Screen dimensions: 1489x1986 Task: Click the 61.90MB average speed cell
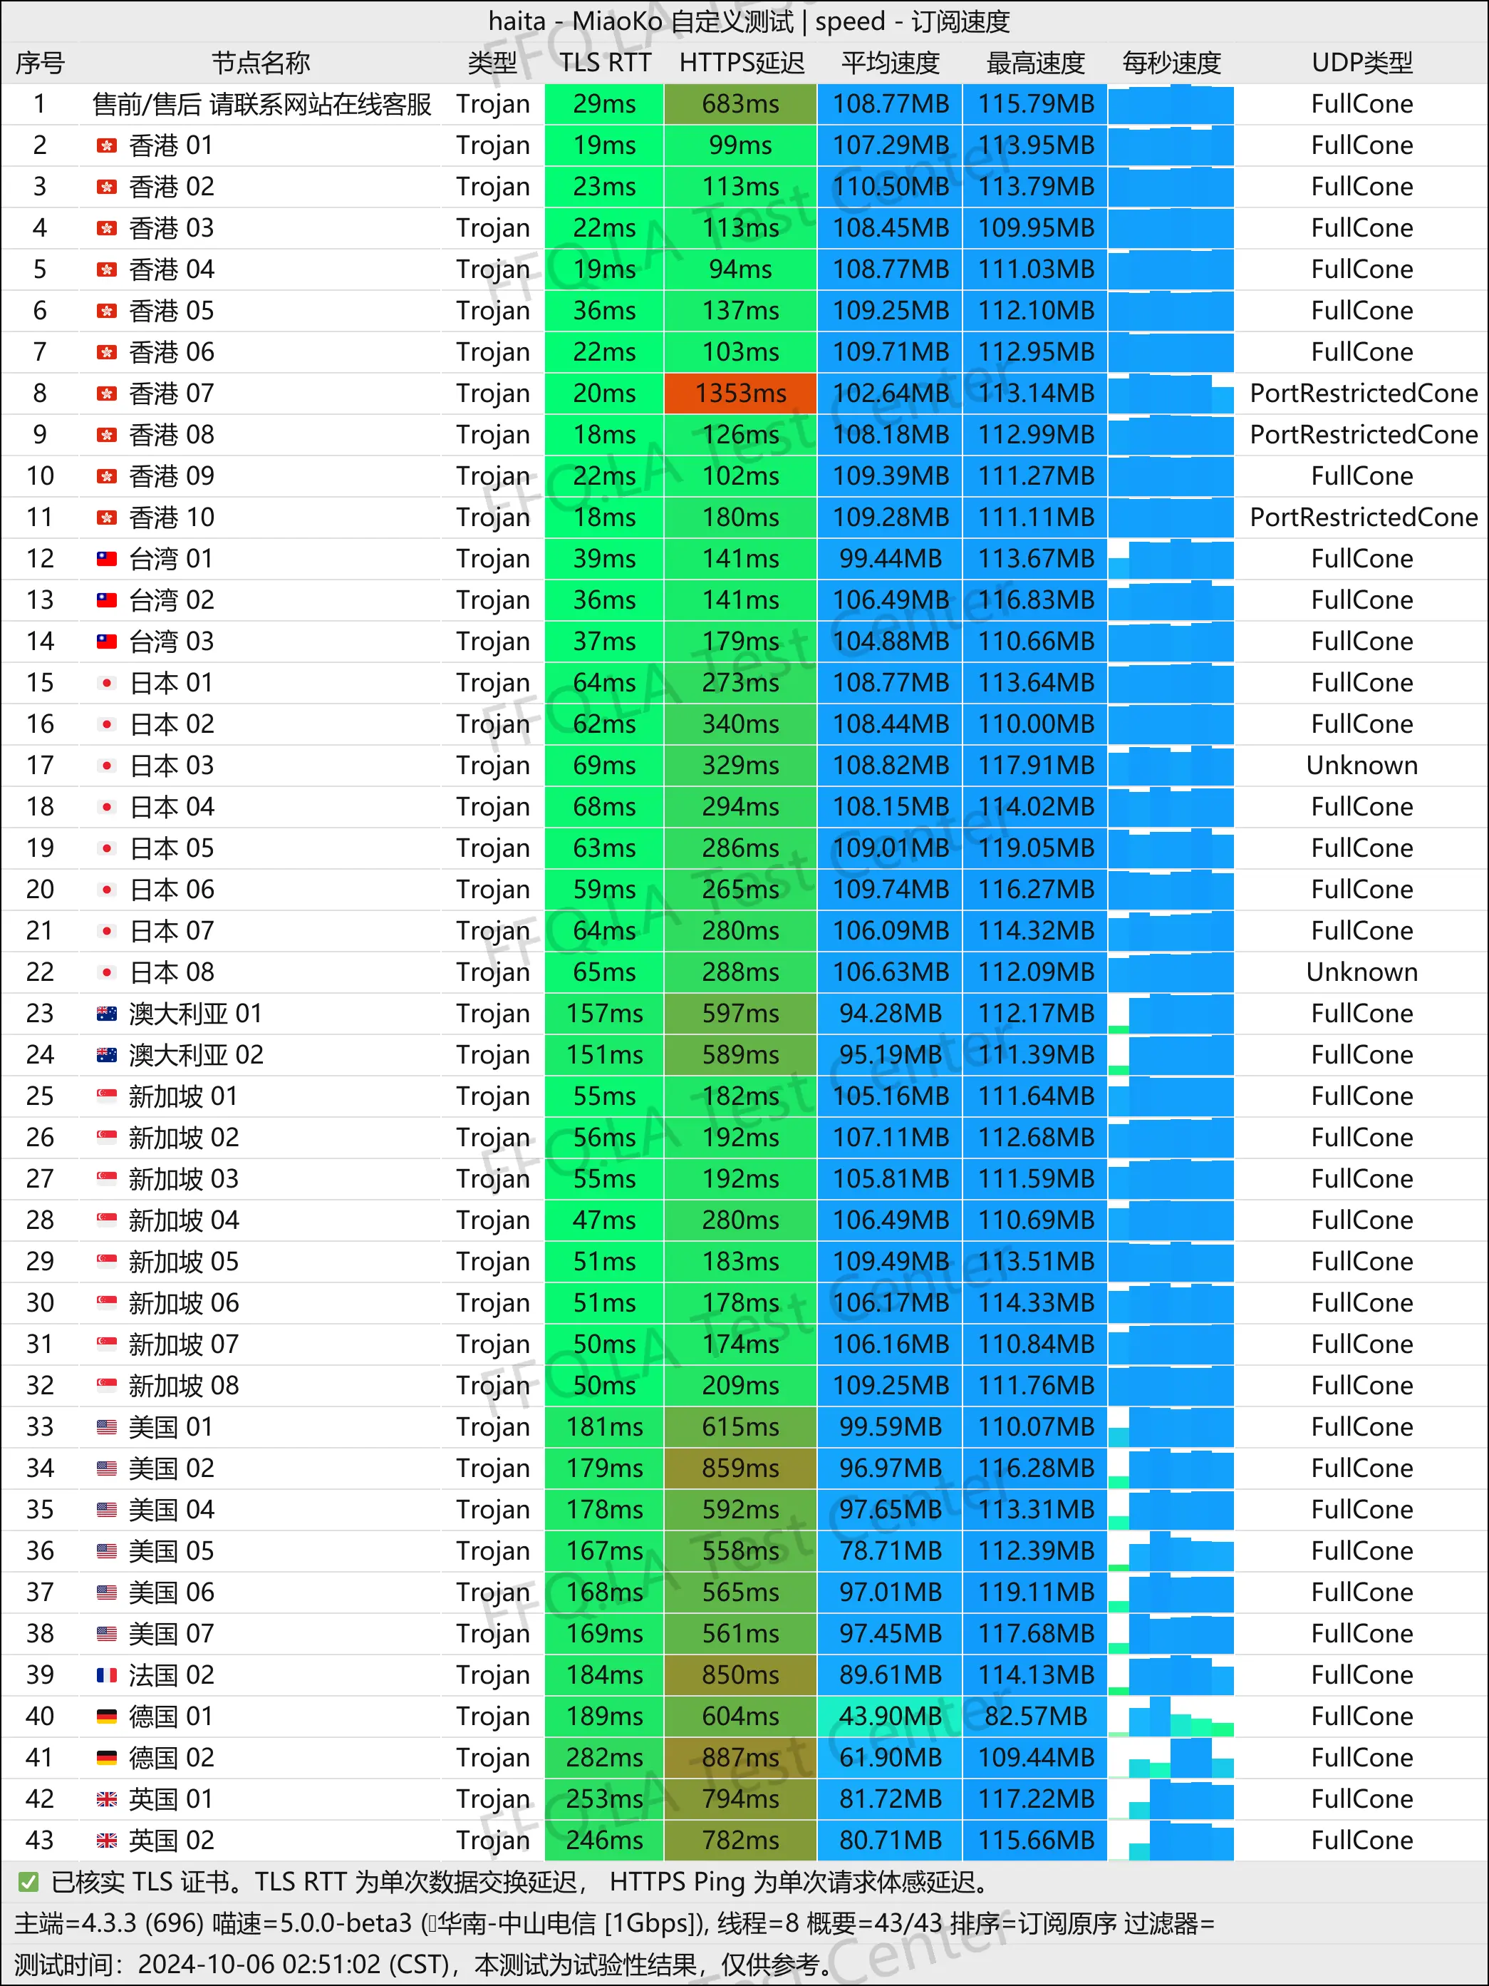[x=891, y=1757]
